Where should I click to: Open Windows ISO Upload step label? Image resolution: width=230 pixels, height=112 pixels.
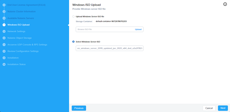tap(18, 25)
